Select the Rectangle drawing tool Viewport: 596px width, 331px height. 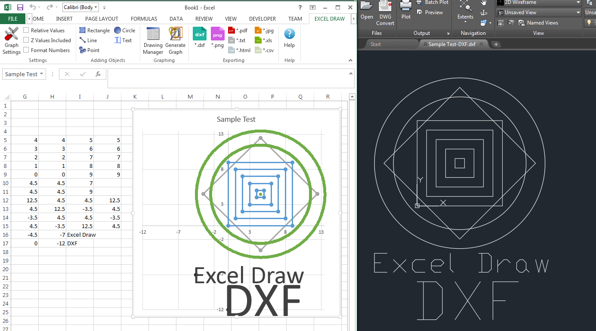(x=94, y=30)
